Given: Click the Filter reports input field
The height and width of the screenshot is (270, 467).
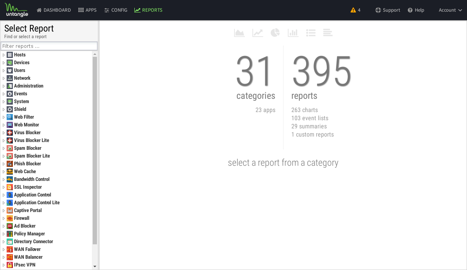Looking at the screenshot, I should coord(49,46).
